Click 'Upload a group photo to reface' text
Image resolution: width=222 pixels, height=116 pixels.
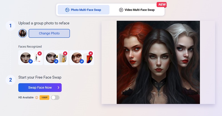[44, 23]
